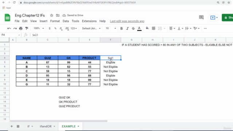
Task: Click the browser zoom magnifier icon
Action: pos(218,3)
